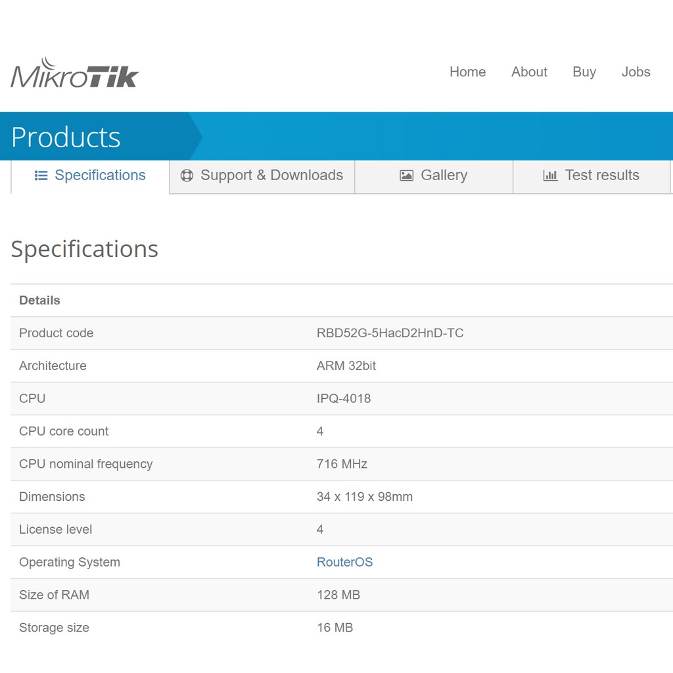This screenshot has width=673, height=673.
Task: Switch to the Specifications tab
Action: tap(90, 176)
